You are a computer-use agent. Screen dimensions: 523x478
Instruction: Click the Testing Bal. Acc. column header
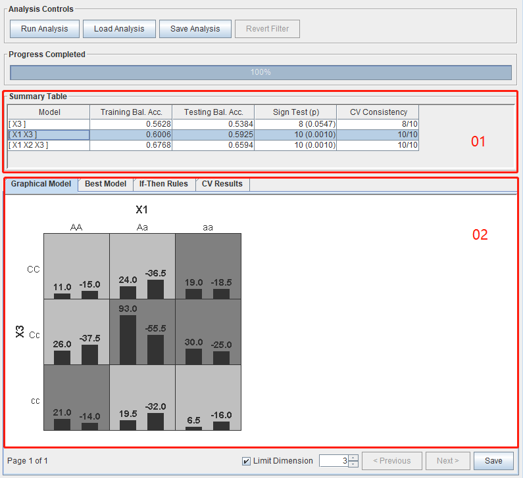click(x=213, y=112)
